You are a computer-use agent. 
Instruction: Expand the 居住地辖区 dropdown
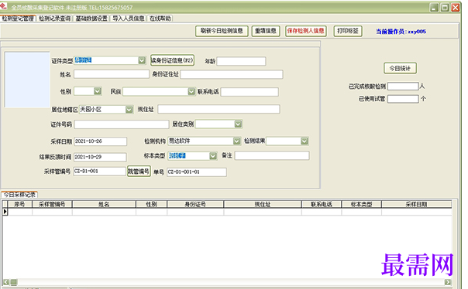point(129,110)
